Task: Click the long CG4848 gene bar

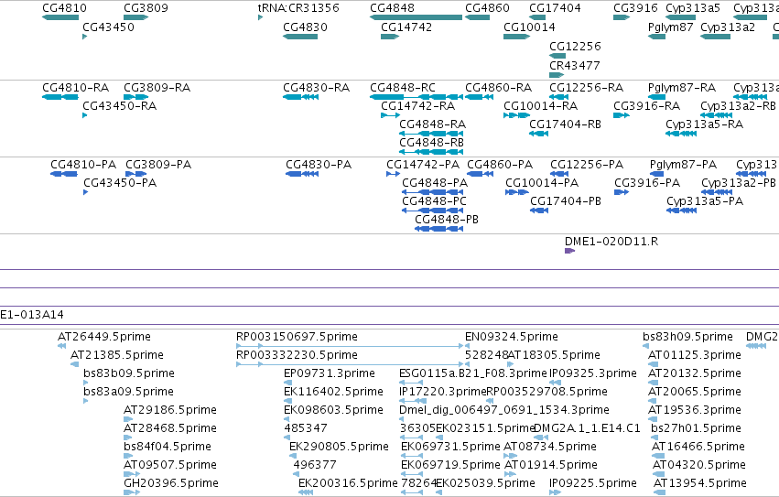Action: [x=416, y=17]
